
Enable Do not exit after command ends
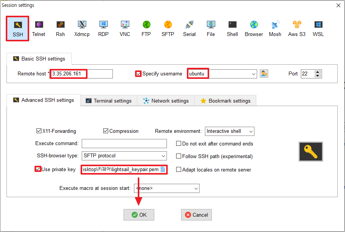point(179,144)
